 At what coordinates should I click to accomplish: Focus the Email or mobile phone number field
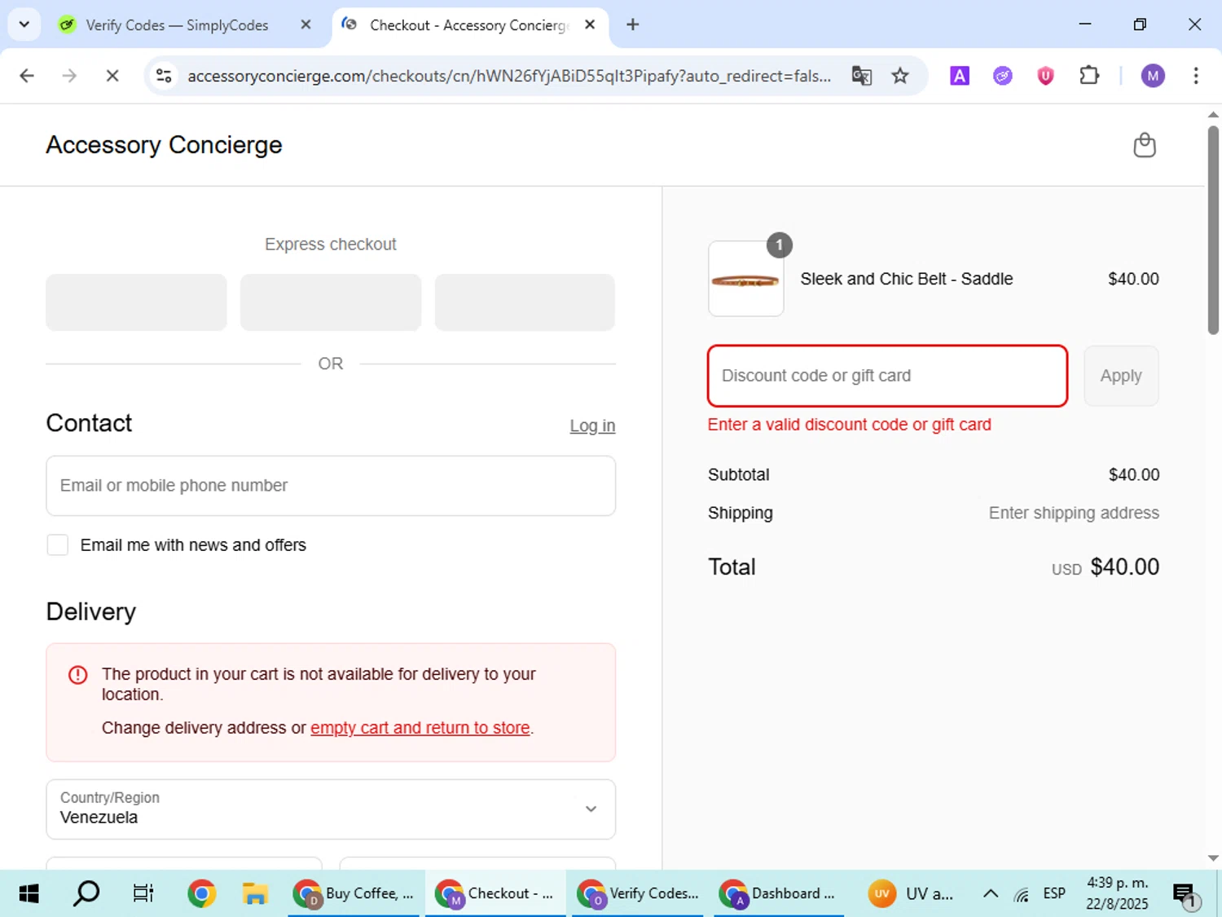pos(331,486)
